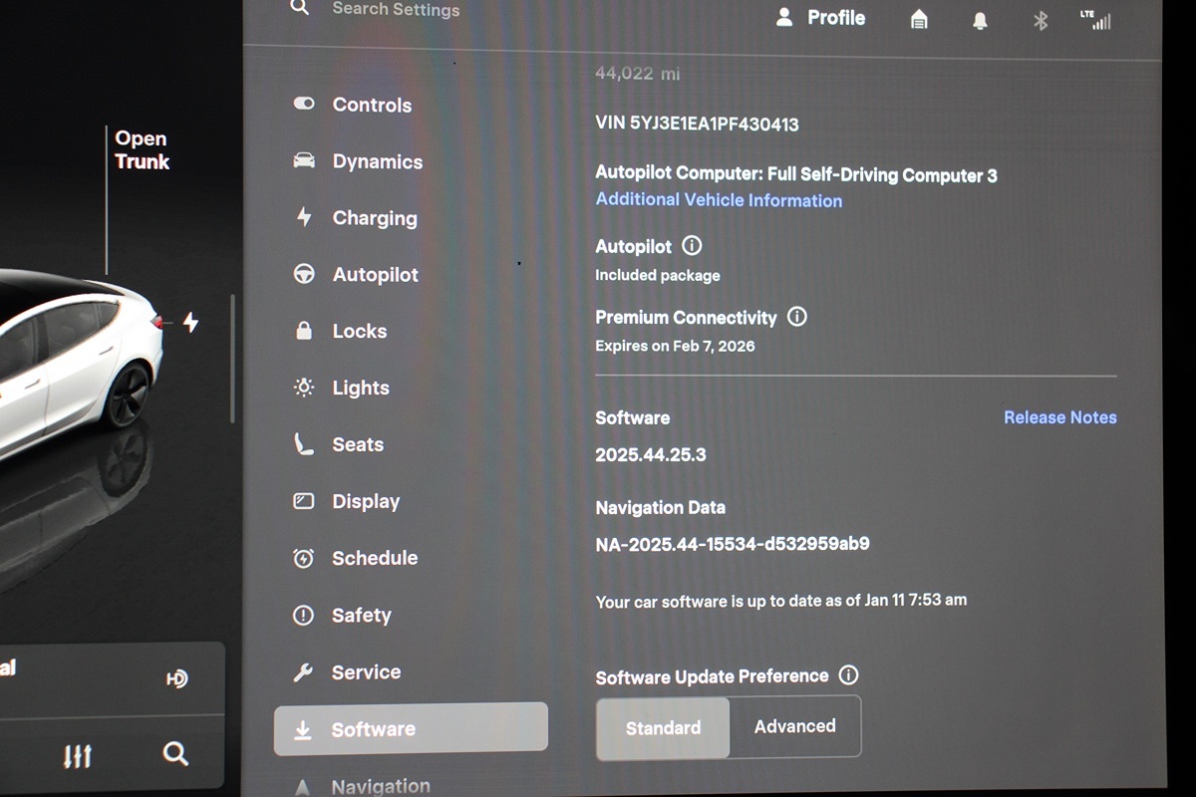Click the Bluetooth icon in top bar
Screen dimensions: 1196x797
[x=1040, y=20]
